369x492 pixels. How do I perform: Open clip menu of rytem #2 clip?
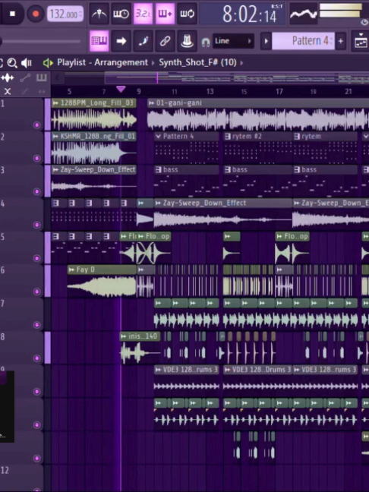(x=228, y=137)
